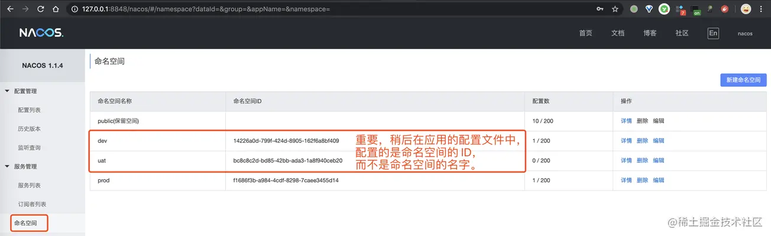
Task: Click 删除 for the uat namespace
Action: pyautogui.click(x=642, y=160)
